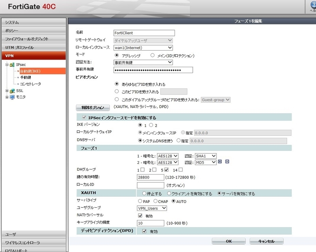Click the キープアライブの頻度 field

coord(150,223)
